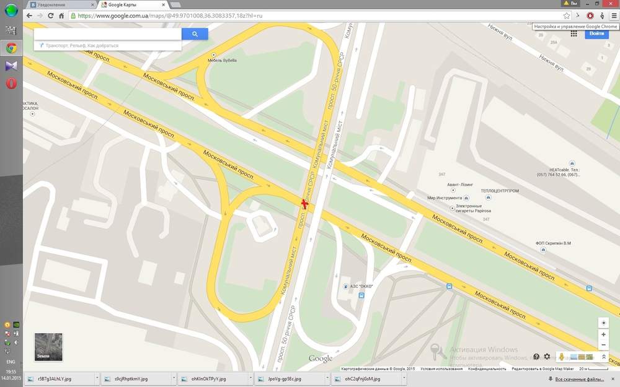The image size is (620, 387).
Task: Open downloaded file ohKlnOkTPyY.jpg
Action: coord(213,379)
